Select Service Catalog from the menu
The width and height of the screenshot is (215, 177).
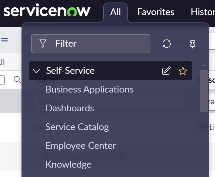pyautogui.click(x=77, y=127)
